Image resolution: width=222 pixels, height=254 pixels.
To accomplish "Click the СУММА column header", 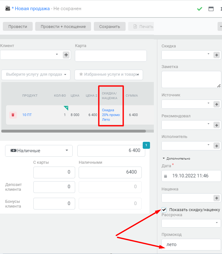I will coord(132,96).
